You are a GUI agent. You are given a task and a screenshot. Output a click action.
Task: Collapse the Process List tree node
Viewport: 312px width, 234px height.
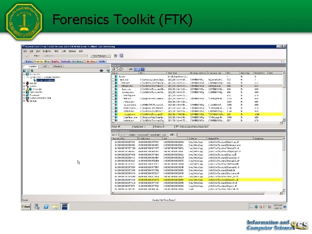point(24,74)
